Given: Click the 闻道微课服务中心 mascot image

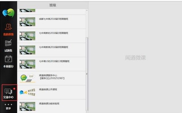Looking at the screenshot, I should [x=27, y=78].
